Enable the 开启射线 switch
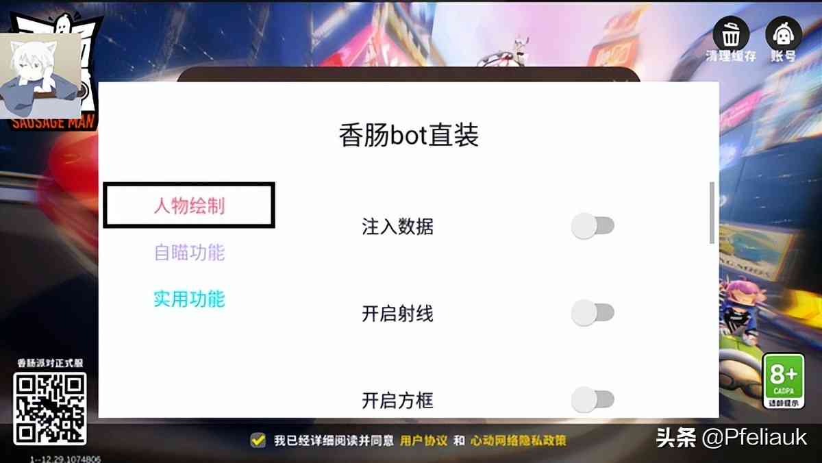The width and height of the screenshot is (822, 463). (593, 313)
